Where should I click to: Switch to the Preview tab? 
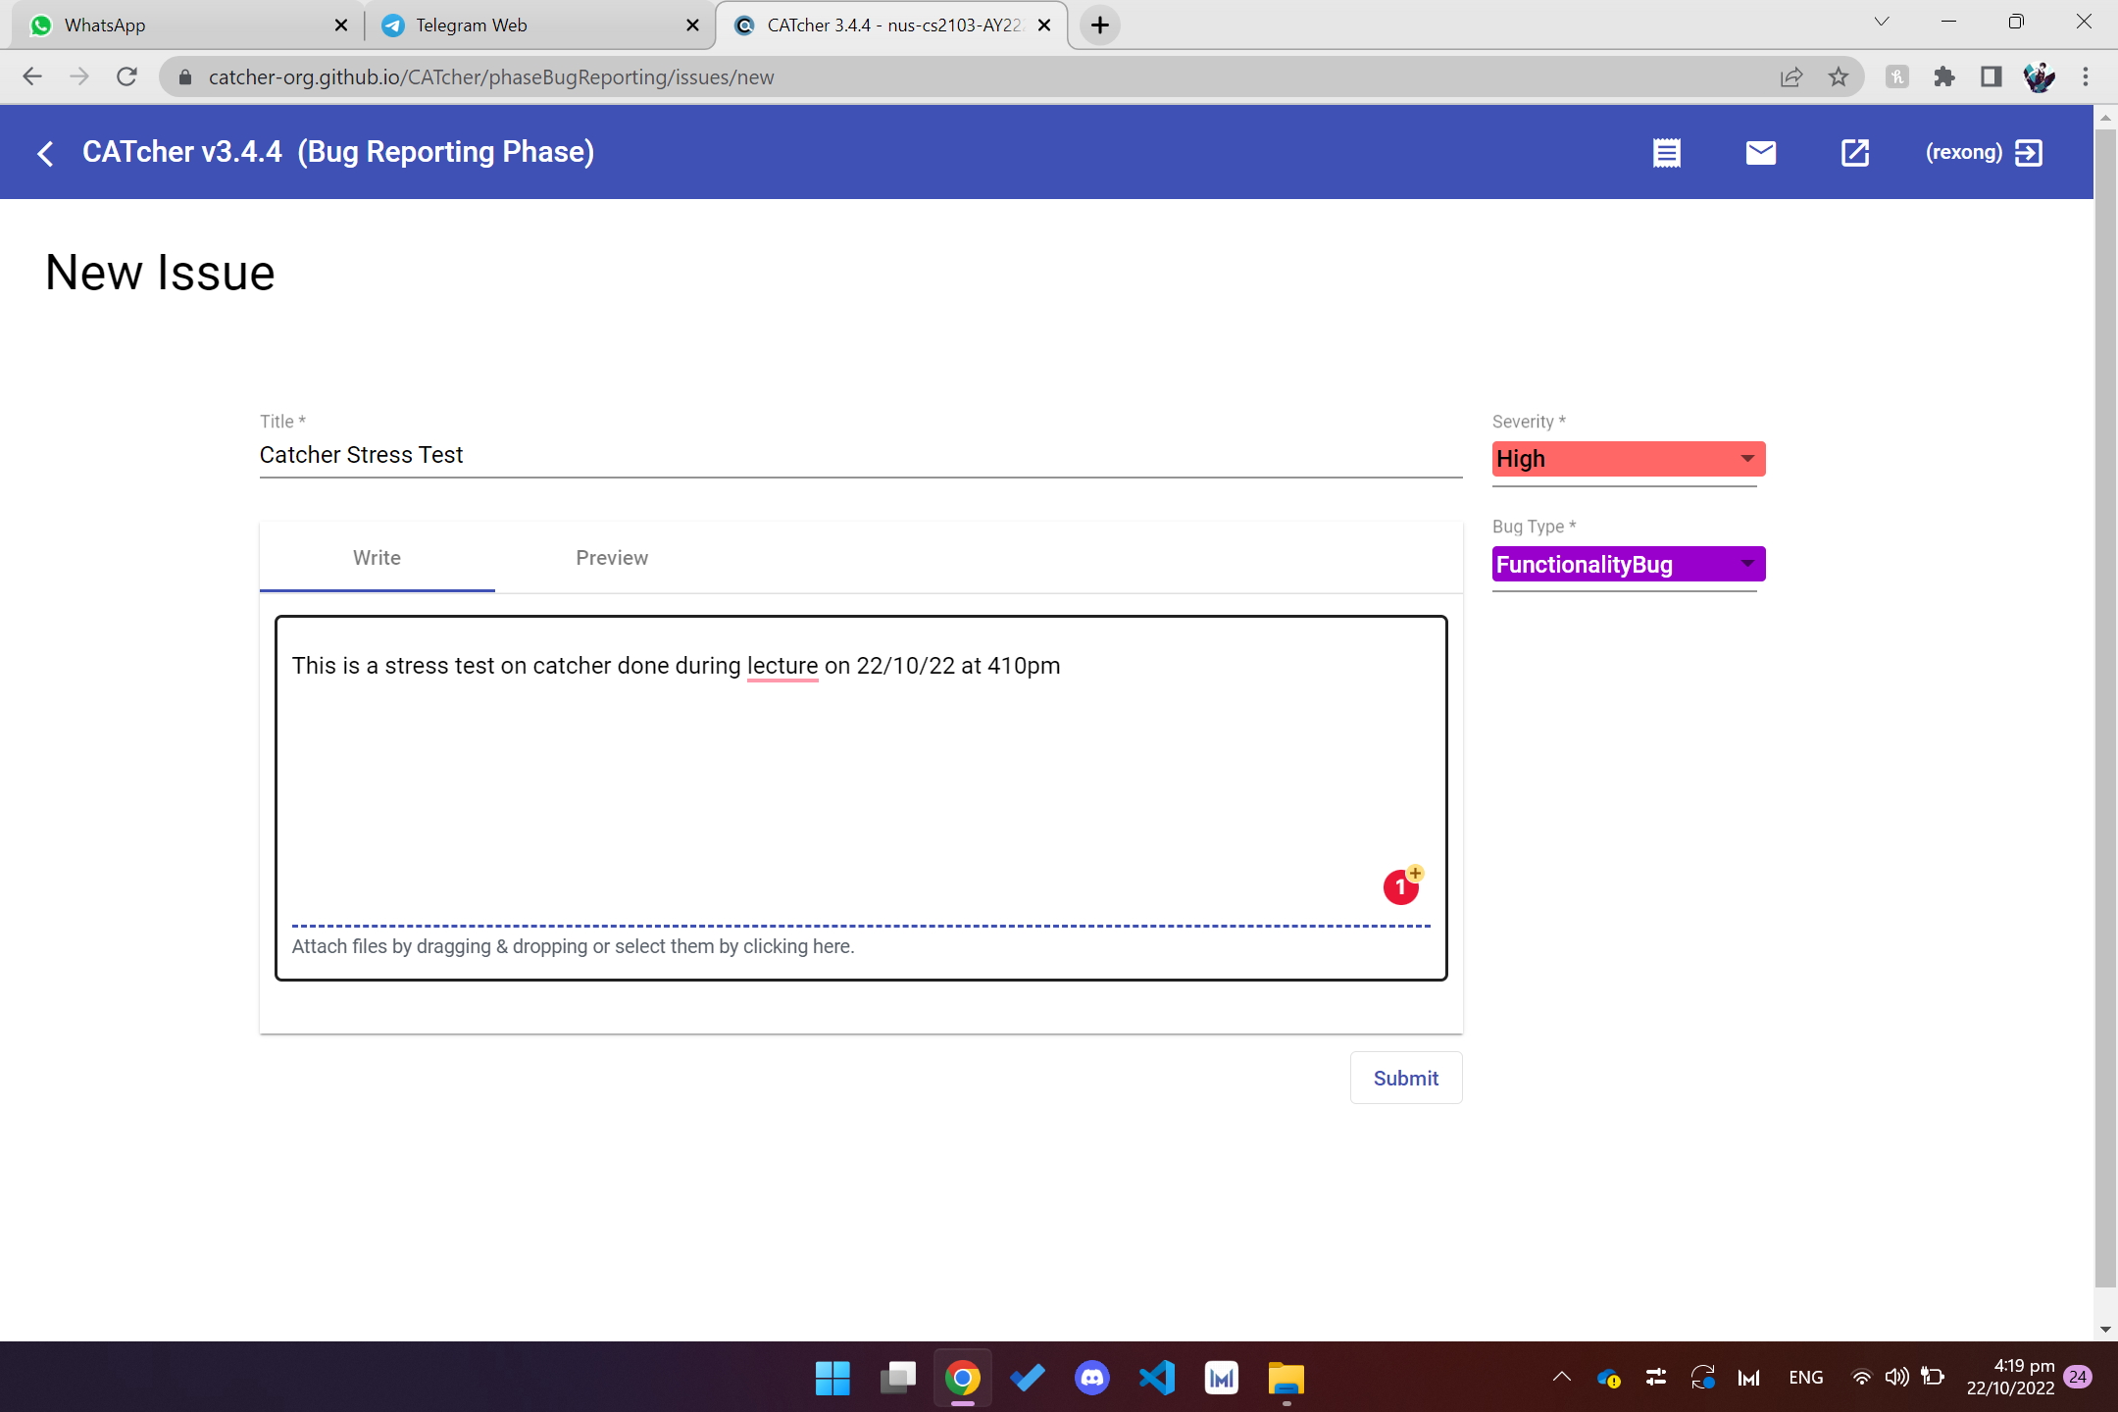[x=612, y=558]
